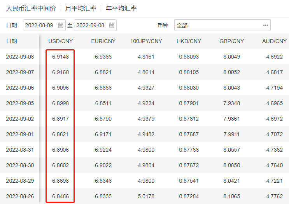
Task: Switch to 年平均汇率 tab
Action: pyautogui.click(x=121, y=8)
